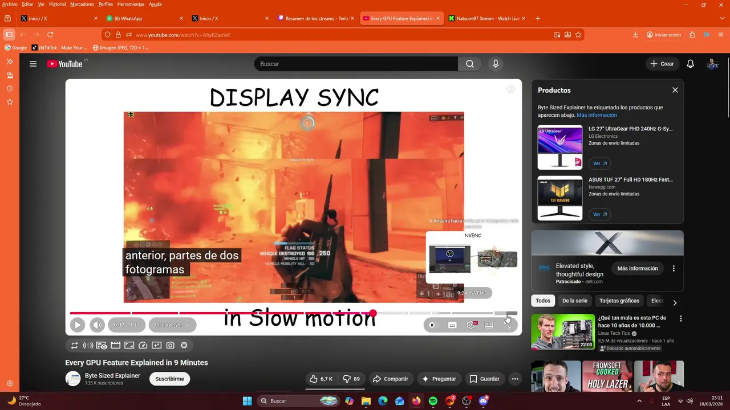The height and width of the screenshot is (410, 730).
Task: Open Spotify from the taskbar
Action: (x=433, y=401)
